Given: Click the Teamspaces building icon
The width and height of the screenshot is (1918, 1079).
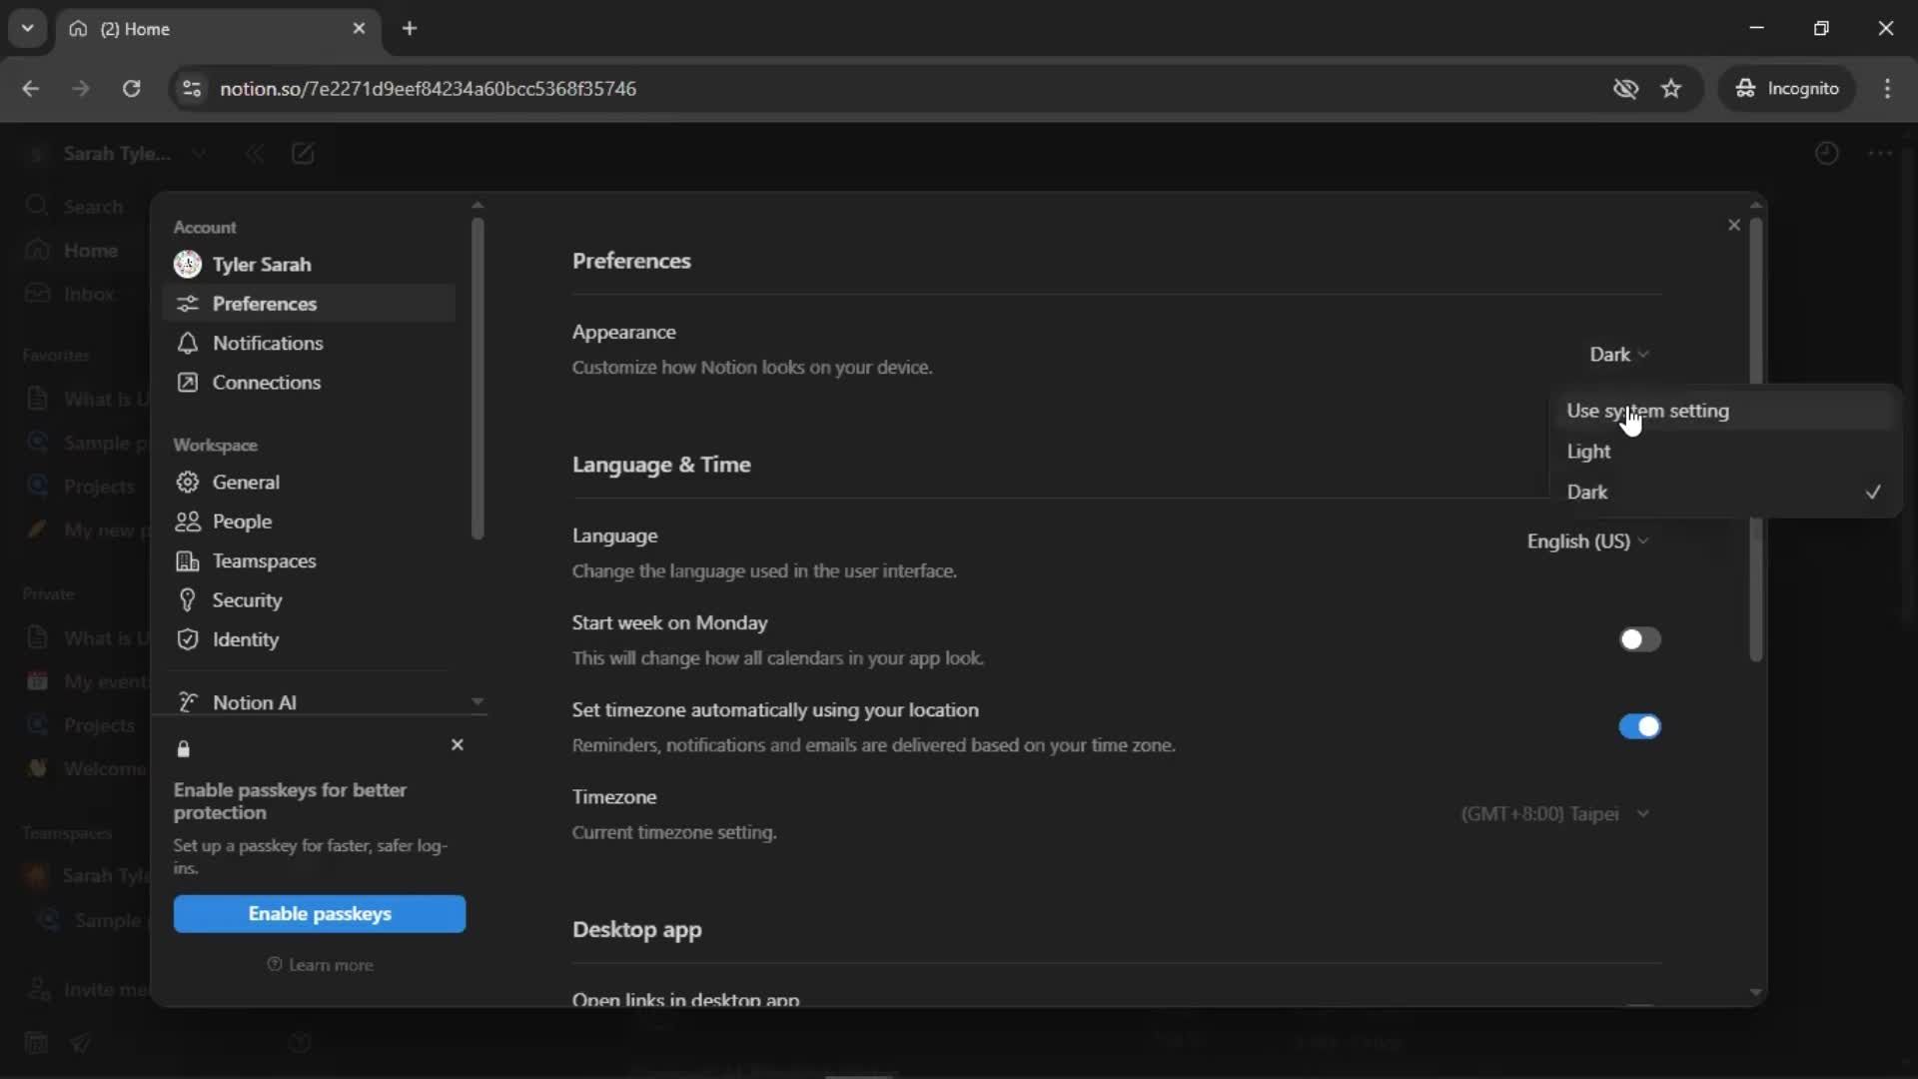Looking at the screenshot, I should [187, 560].
